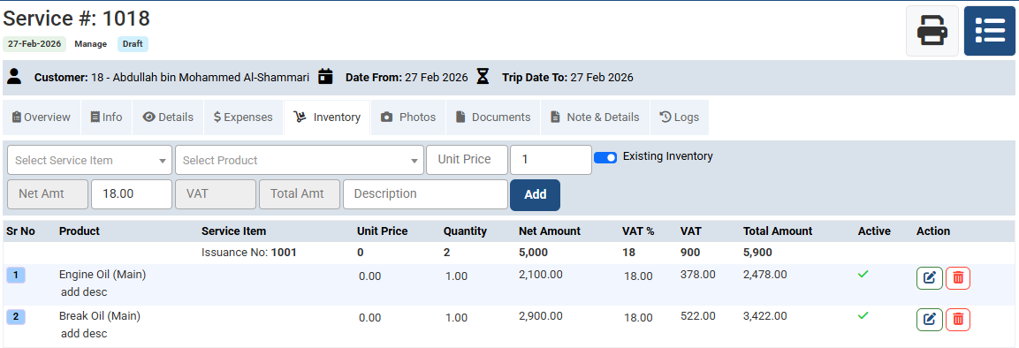1019x348 pixels.
Task: Open the Expenses tab
Action: coord(244,117)
